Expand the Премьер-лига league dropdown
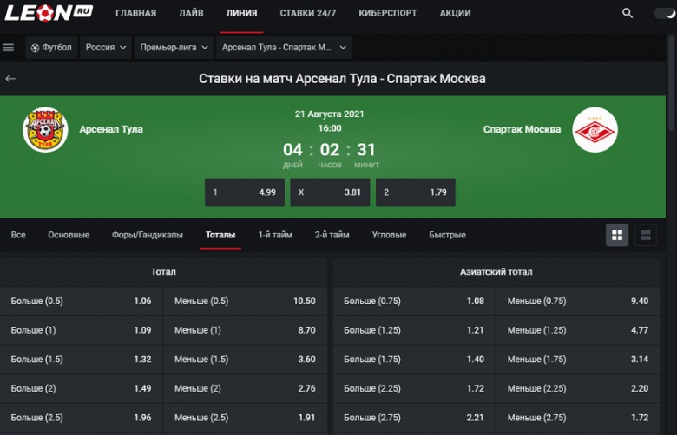 pos(173,48)
